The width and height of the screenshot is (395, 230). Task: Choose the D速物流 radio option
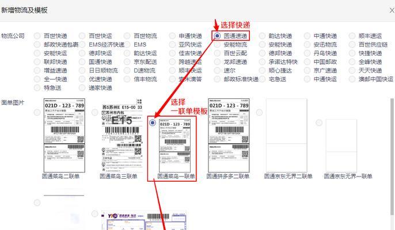click(x=127, y=71)
